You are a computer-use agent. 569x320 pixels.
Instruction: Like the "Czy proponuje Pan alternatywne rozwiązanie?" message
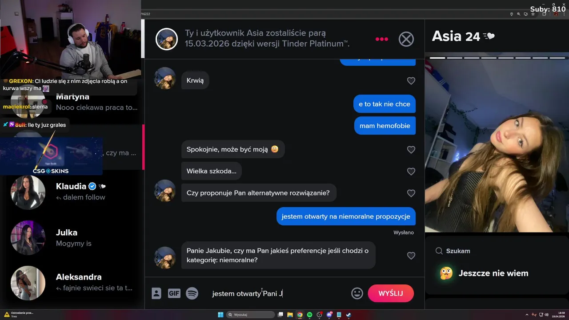[411, 193]
